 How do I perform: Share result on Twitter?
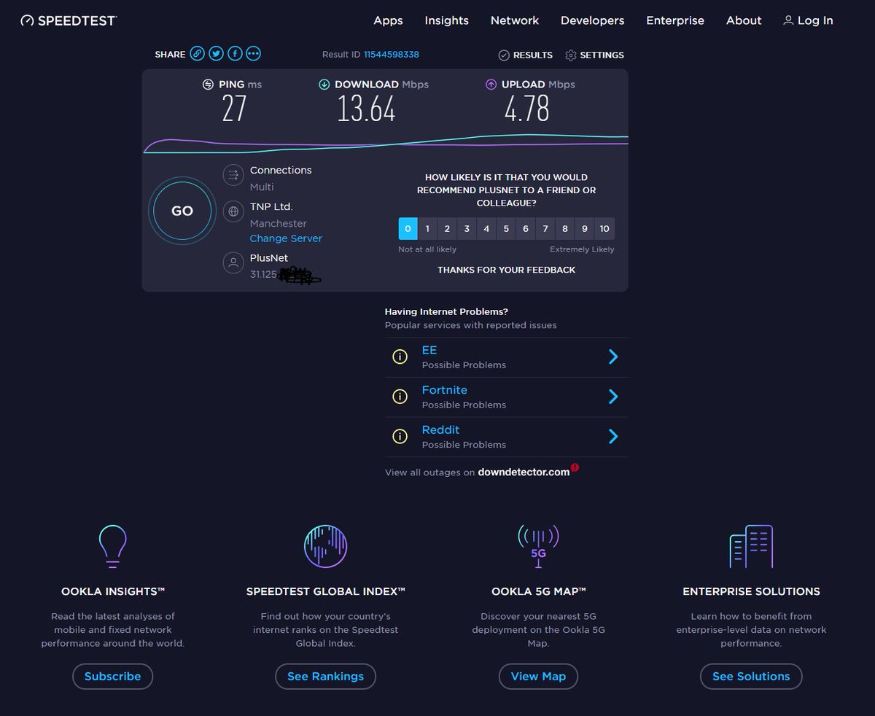coord(216,54)
